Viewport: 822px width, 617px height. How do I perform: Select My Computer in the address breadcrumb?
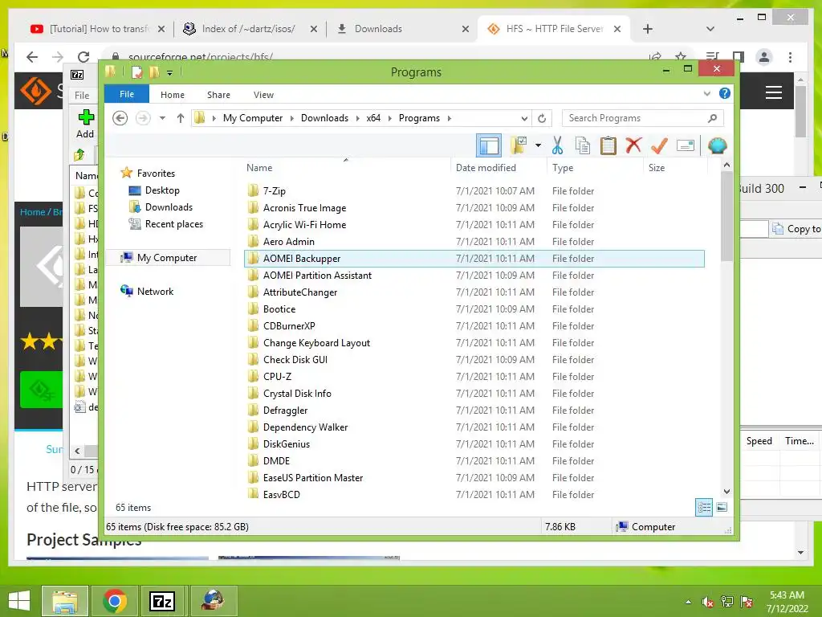click(253, 118)
